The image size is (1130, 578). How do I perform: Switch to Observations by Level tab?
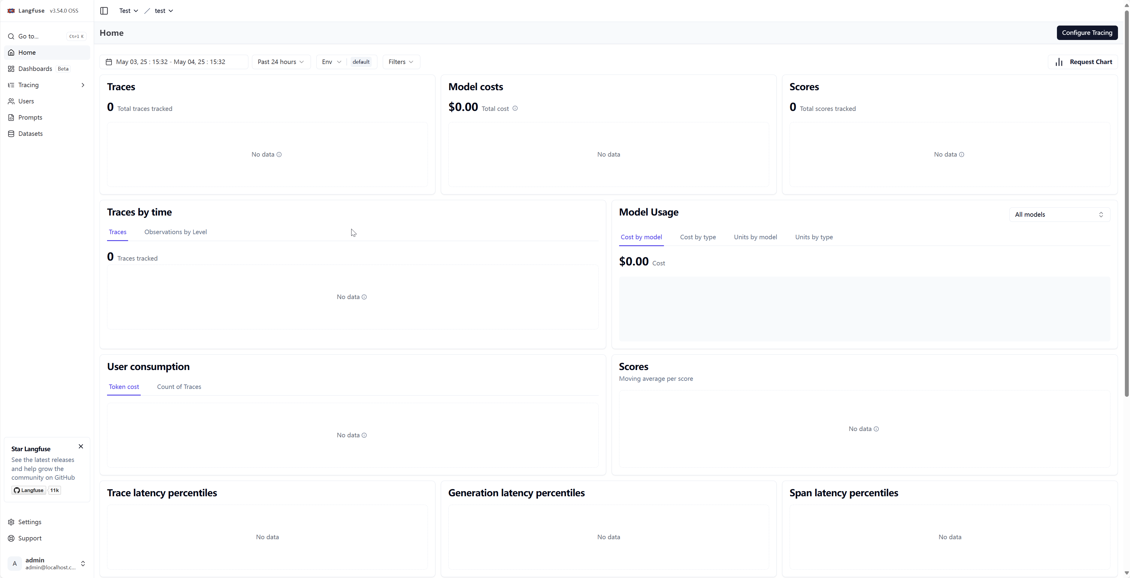click(x=176, y=232)
